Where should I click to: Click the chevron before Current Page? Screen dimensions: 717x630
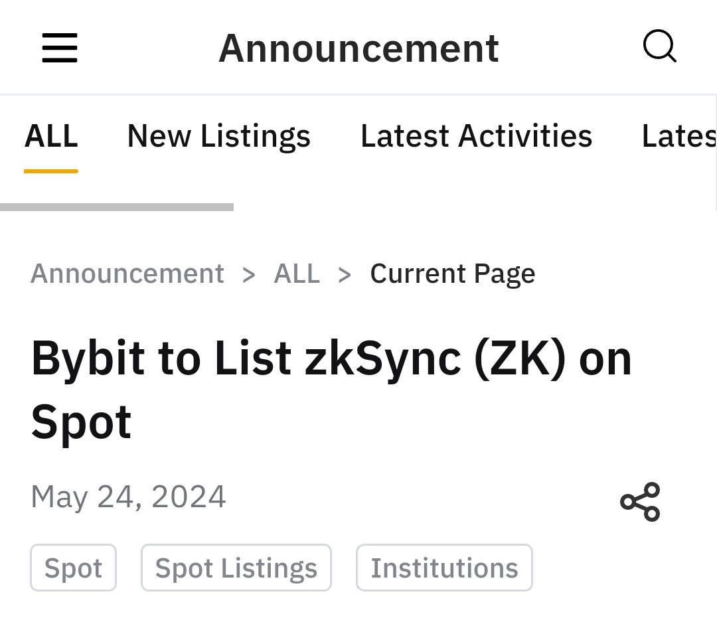(x=345, y=276)
